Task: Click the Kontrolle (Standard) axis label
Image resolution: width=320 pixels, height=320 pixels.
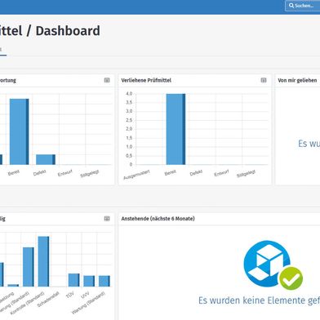Action: [27, 304]
